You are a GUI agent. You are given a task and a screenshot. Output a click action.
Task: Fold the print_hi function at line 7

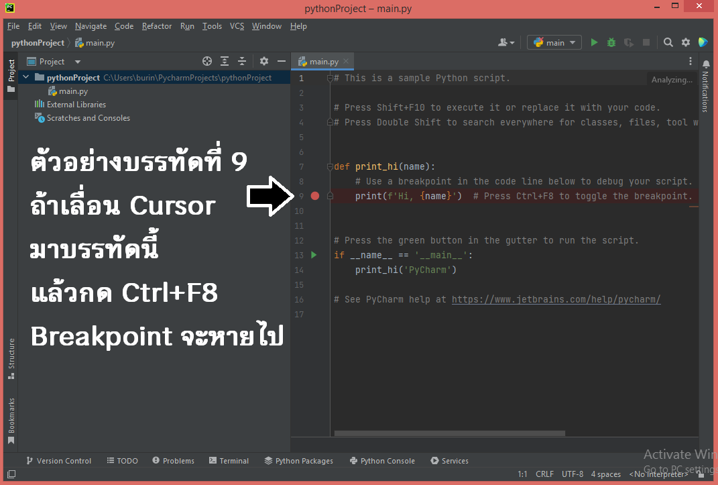pos(330,167)
